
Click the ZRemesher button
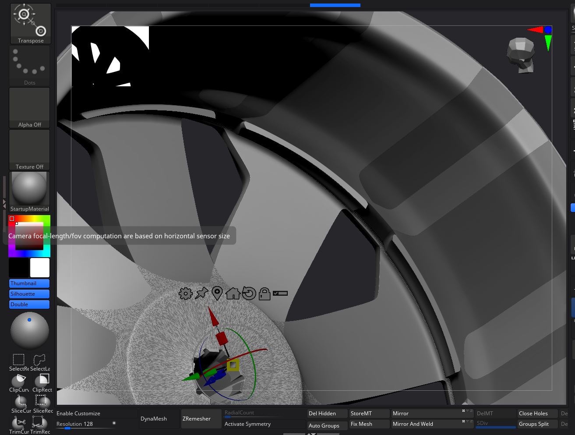(197, 419)
